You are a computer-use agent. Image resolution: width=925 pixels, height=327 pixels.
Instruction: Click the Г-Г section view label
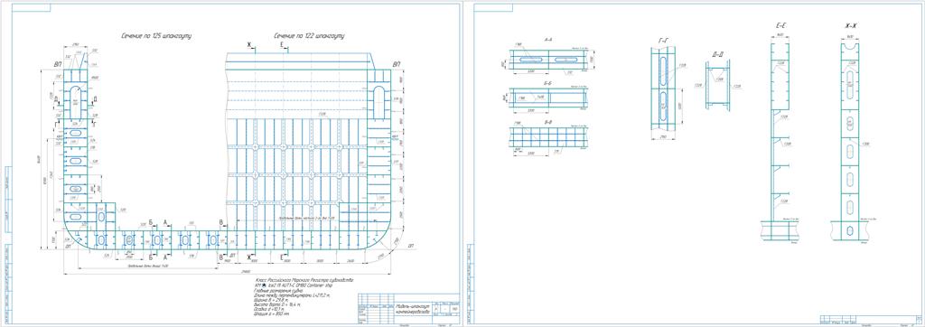663,41
